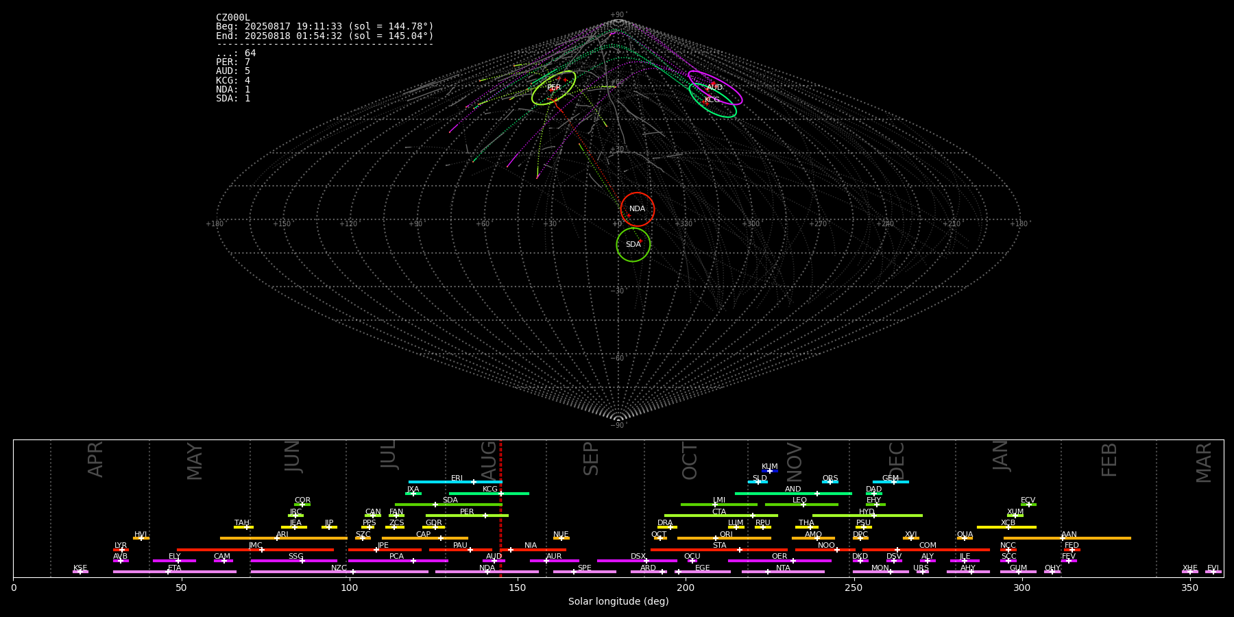Click the 300 tick on the solar longitude axis
The width and height of the screenshot is (1234, 617).
coord(1021,588)
